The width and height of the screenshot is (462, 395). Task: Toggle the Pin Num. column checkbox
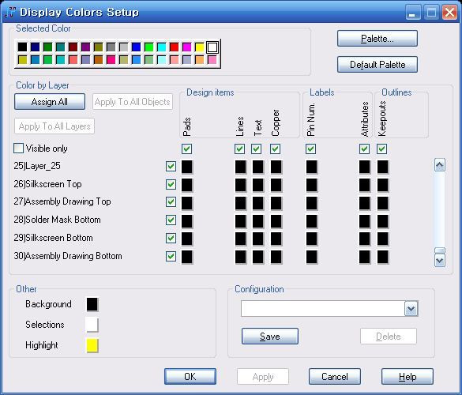(311, 149)
